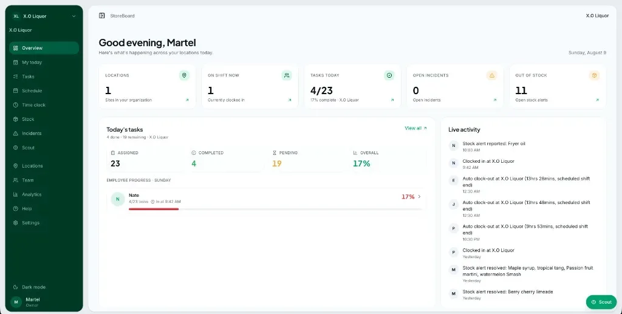Click the Pending hourglass icon
Image resolution: width=622 pixels, height=314 pixels.
pos(275,152)
